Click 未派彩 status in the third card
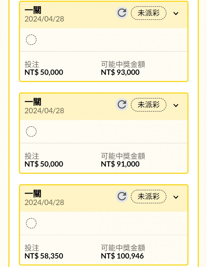Viewport: 207px width, 267px height. 149,197
